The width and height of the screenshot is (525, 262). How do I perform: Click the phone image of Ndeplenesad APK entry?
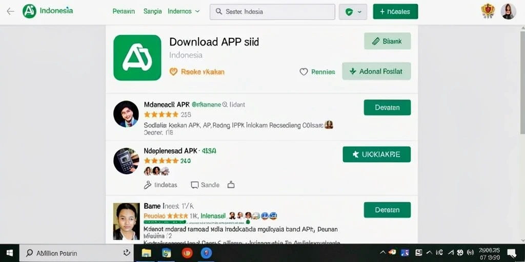[x=126, y=161]
